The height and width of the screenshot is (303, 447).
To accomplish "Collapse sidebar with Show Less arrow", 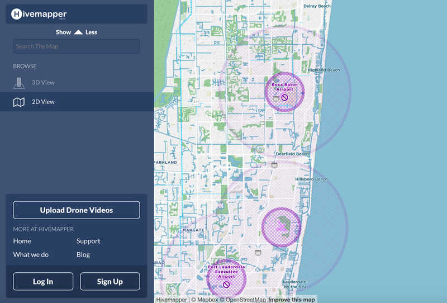I will click(x=78, y=32).
